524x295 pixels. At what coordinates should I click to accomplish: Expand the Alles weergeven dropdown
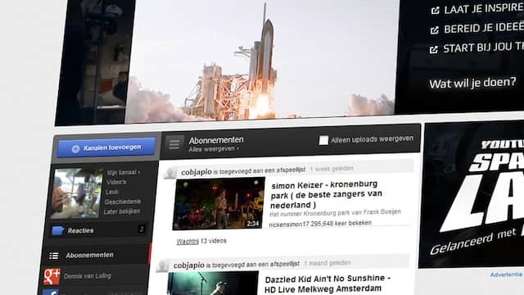click(x=214, y=149)
